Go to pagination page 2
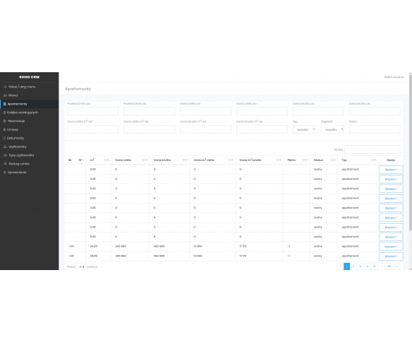The width and height of the screenshot is (412, 343). click(x=353, y=266)
